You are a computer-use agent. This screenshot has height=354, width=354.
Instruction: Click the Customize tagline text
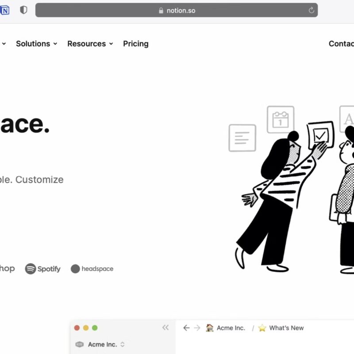[39, 180]
